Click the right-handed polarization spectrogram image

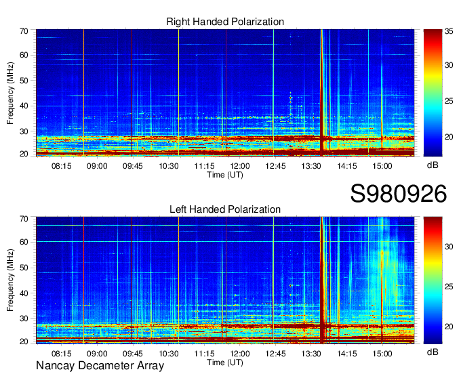225,93
